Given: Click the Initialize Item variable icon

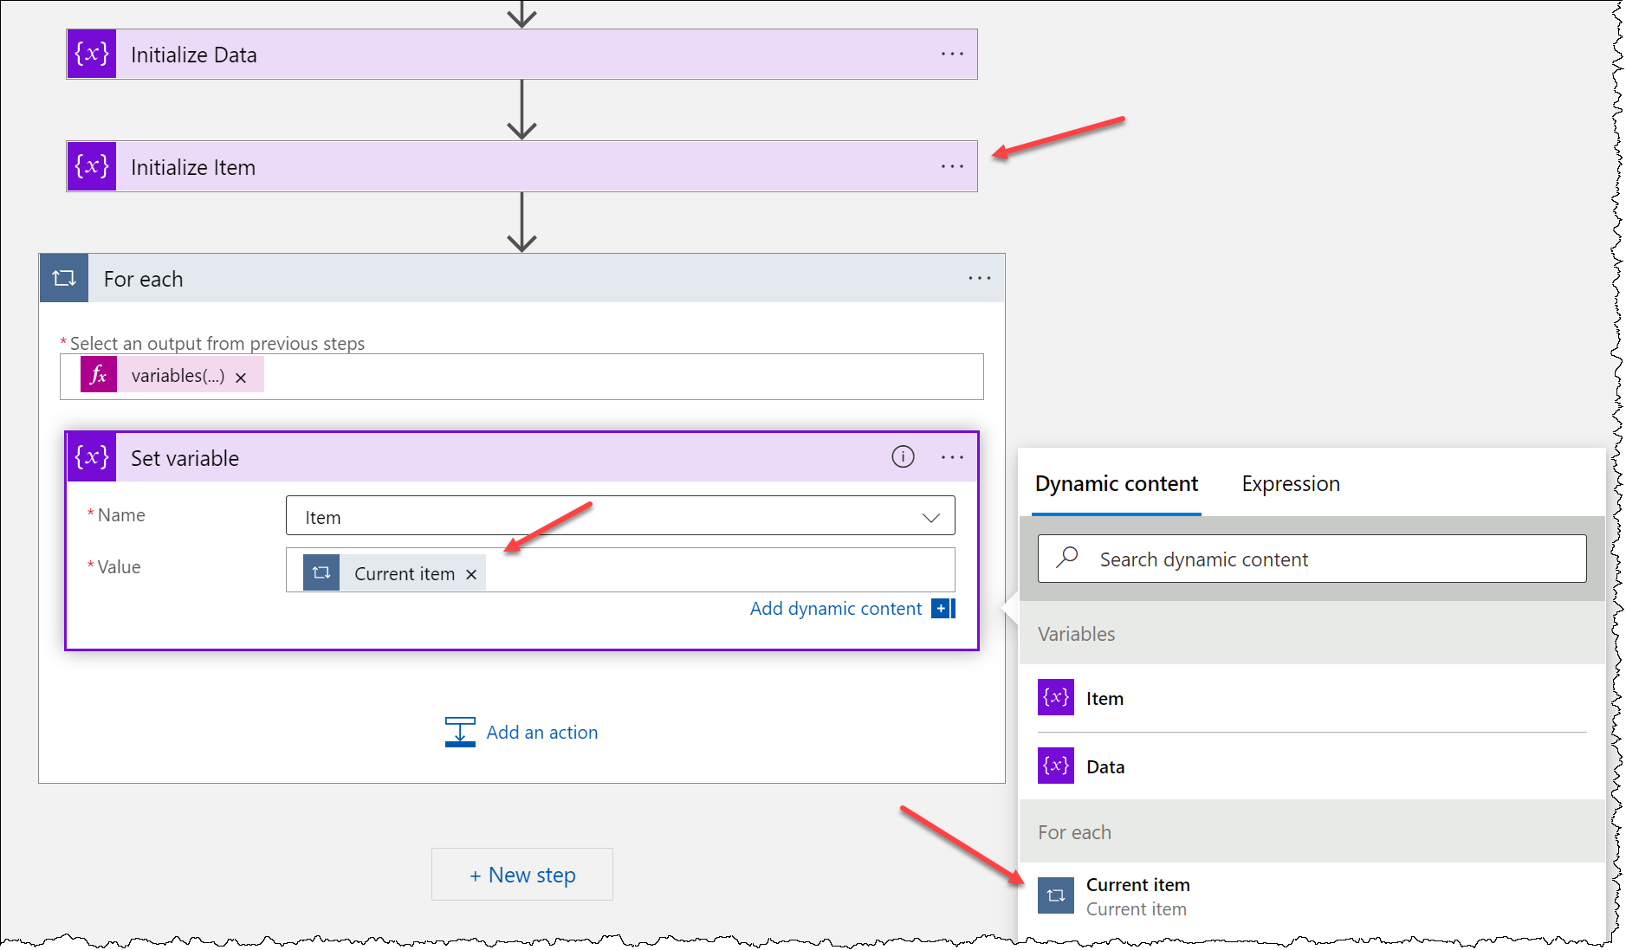Looking at the screenshot, I should pos(92,166).
